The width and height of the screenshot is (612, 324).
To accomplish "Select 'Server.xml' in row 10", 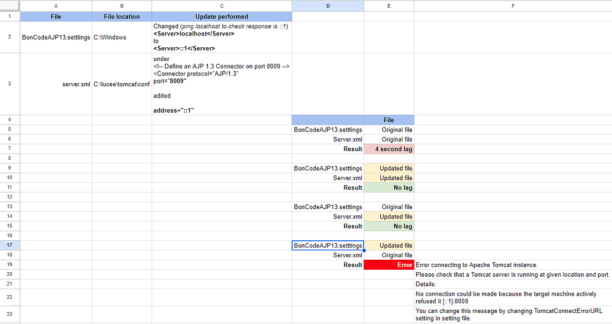I will (x=328, y=178).
